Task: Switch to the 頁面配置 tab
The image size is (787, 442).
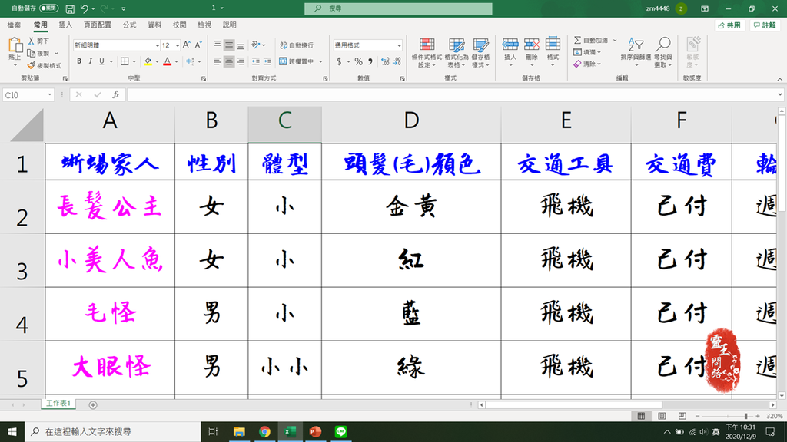Action: tap(98, 25)
